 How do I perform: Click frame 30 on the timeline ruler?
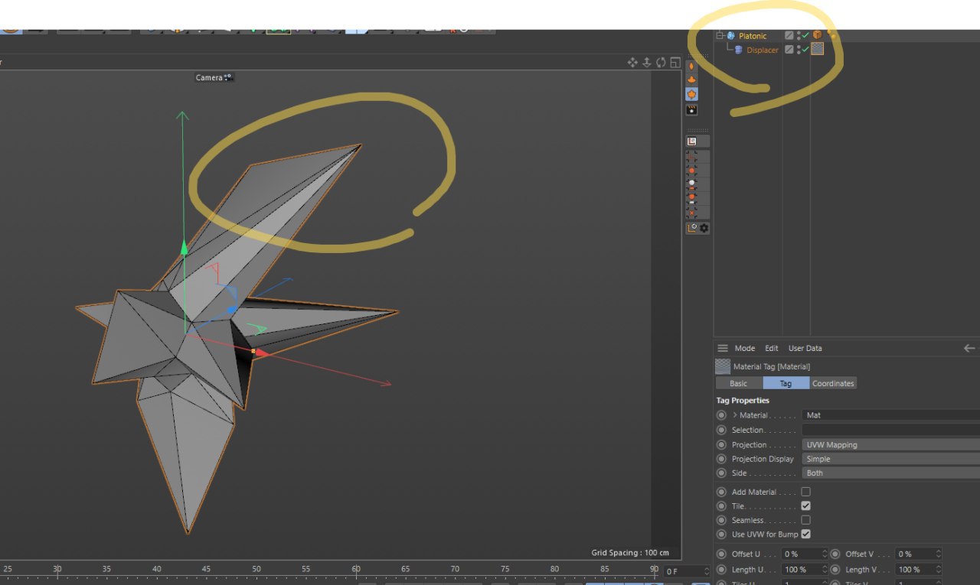pyautogui.click(x=57, y=569)
